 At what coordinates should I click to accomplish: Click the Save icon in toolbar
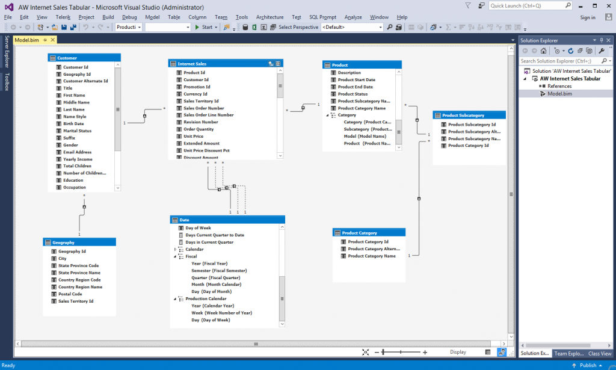click(x=64, y=27)
